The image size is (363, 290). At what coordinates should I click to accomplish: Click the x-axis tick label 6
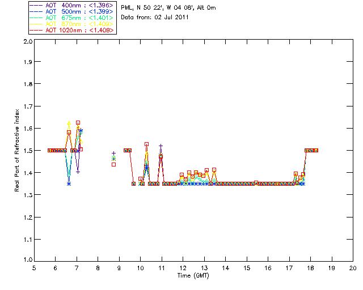[56, 268]
